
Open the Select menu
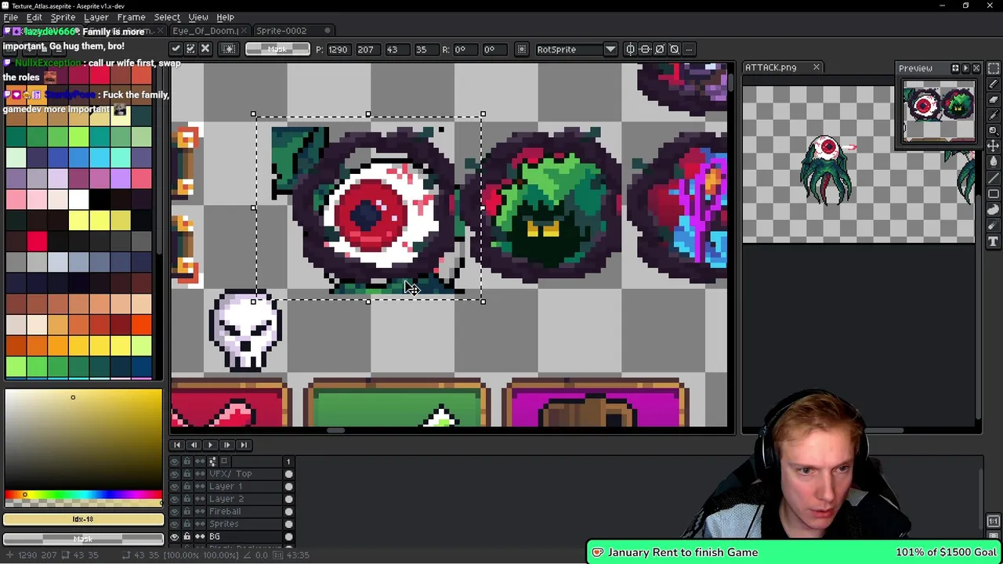pyautogui.click(x=166, y=16)
